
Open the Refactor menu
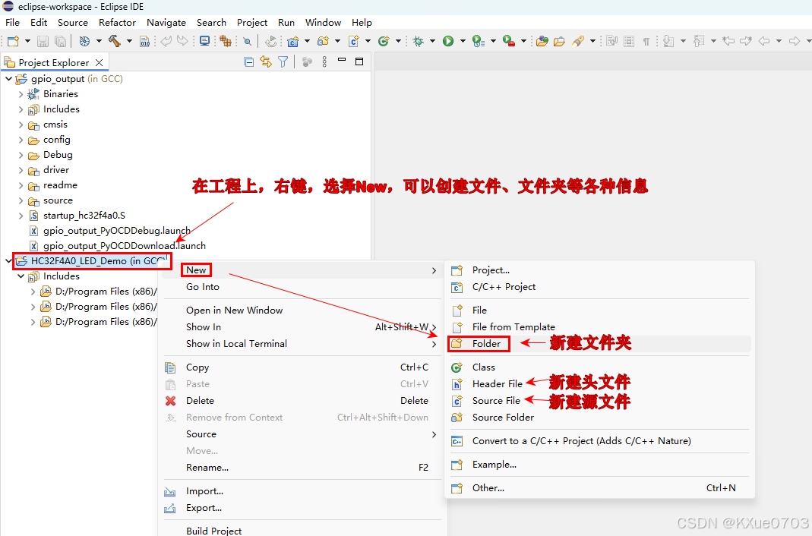coord(117,22)
